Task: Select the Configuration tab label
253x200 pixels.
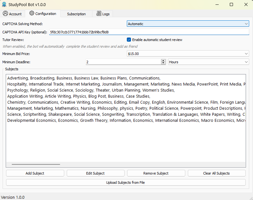Action: click(46, 14)
